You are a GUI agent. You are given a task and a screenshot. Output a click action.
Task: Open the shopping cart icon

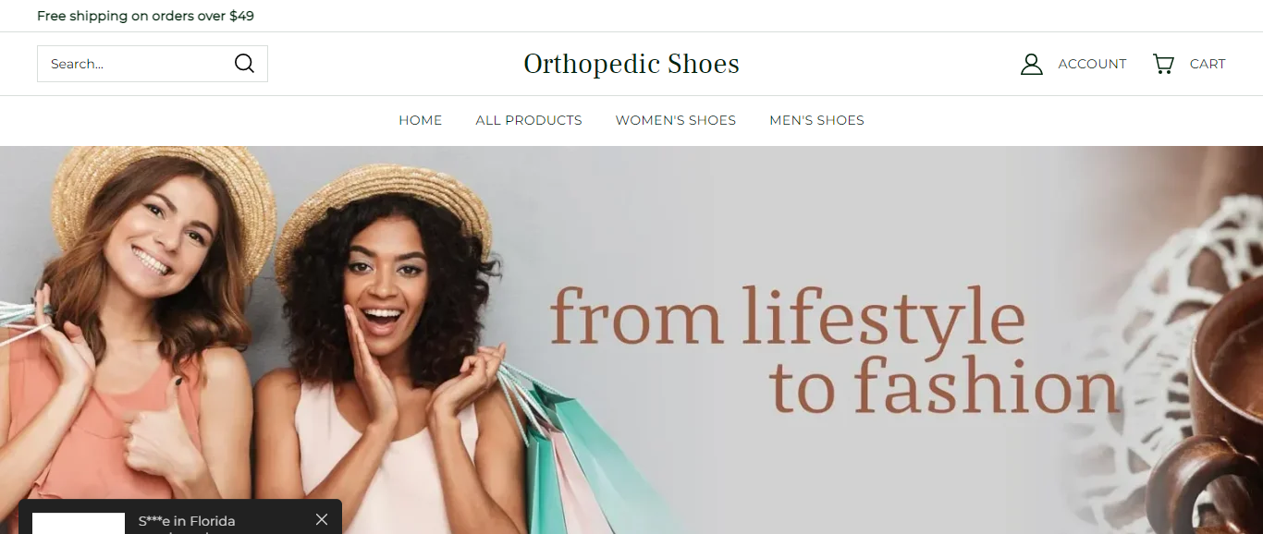tap(1163, 64)
